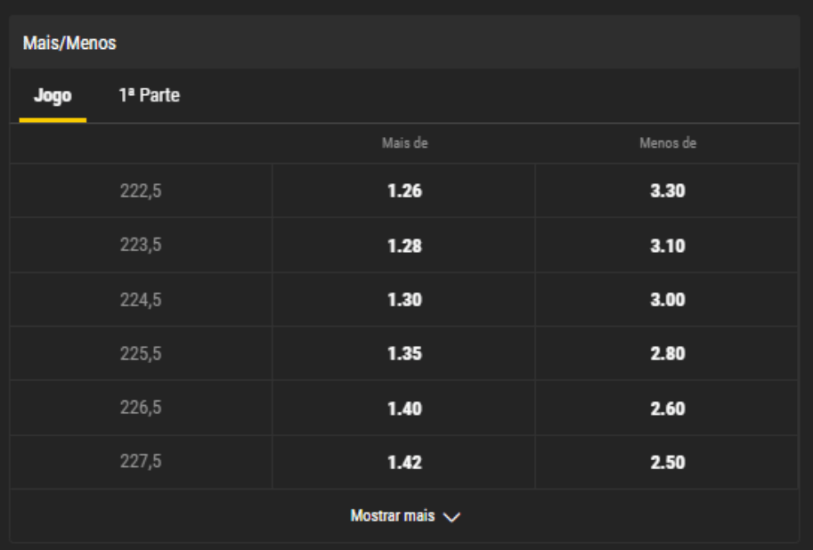Click the 222,5 line label
Image resolution: width=813 pixels, height=550 pixels.
click(141, 191)
